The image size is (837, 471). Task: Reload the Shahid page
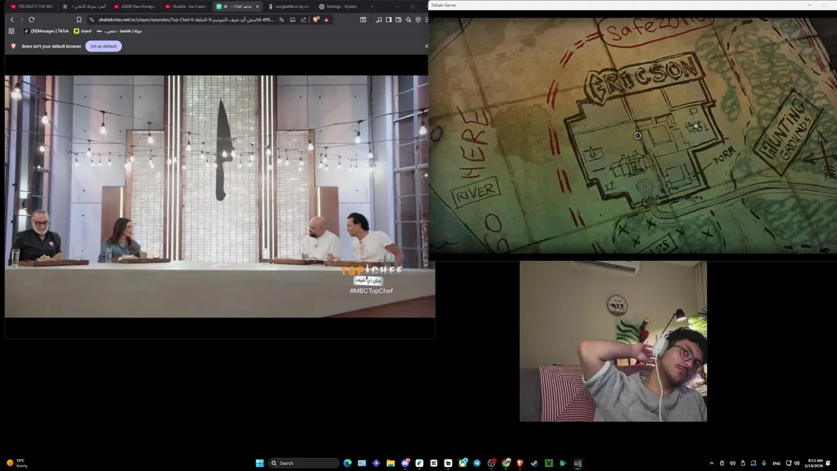(31, 20)
